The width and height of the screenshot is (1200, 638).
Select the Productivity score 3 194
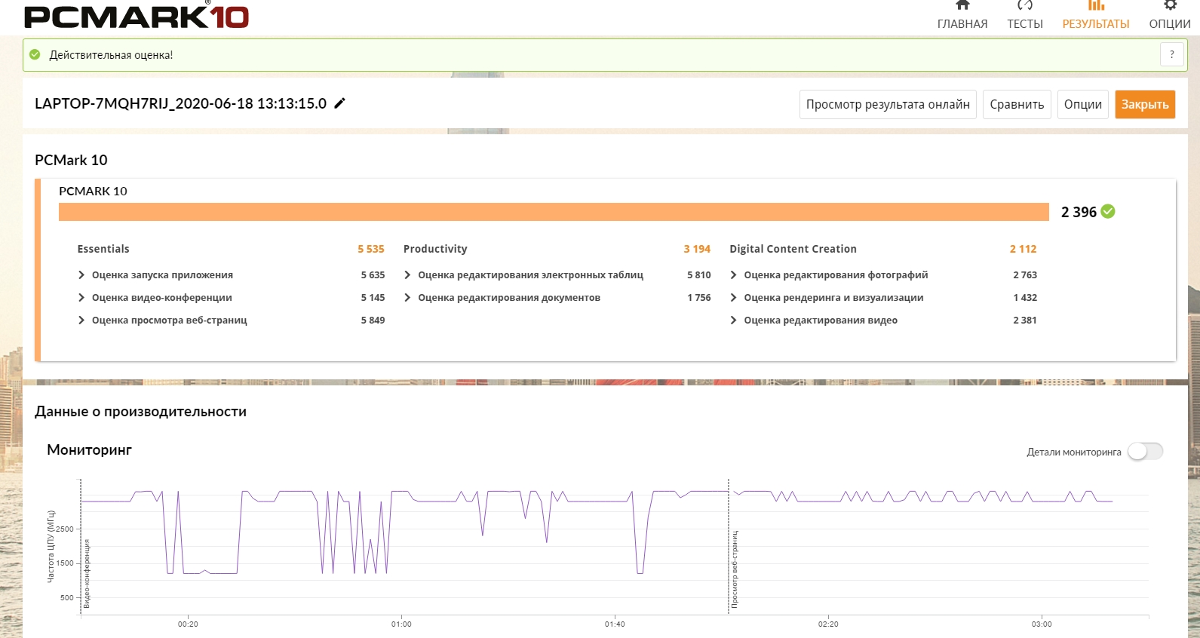(697, 249)
